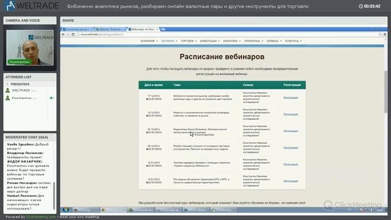Click the Константин webcam video thumbnail

click(30, 48)
